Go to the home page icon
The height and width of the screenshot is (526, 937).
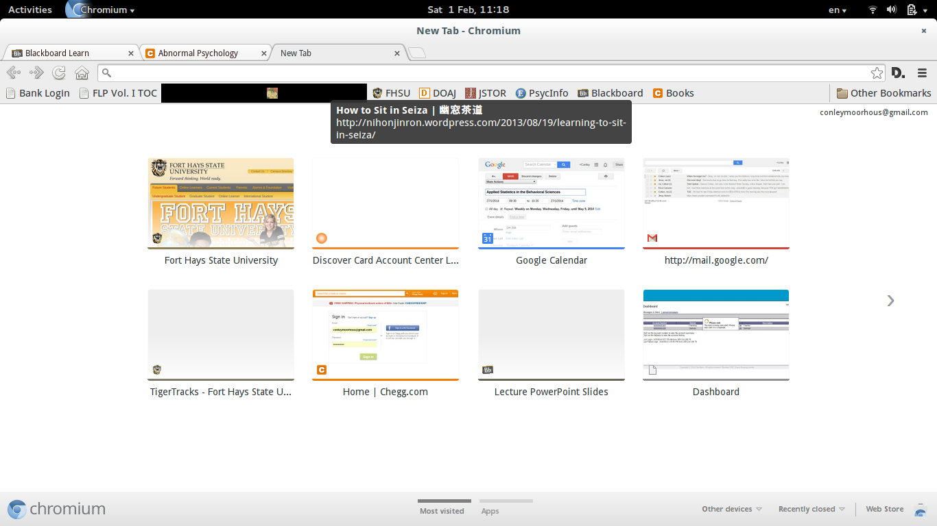(82, 73)
